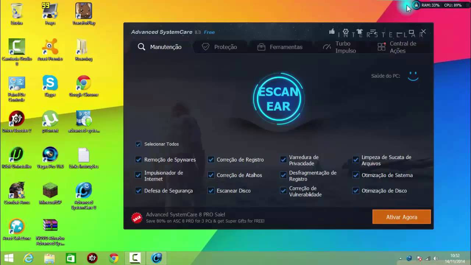Click the like thumbs-up icon in SystemCare
Viewport: 471px width, 265px height.
pyautogui.click(x=332, y=32)
